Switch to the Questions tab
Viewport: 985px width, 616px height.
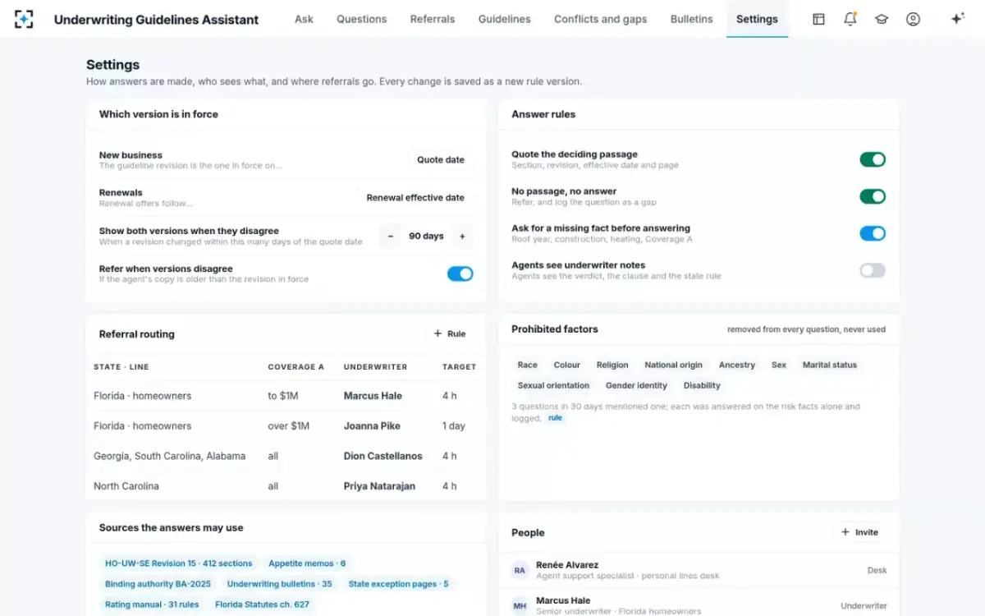point(362,19)
